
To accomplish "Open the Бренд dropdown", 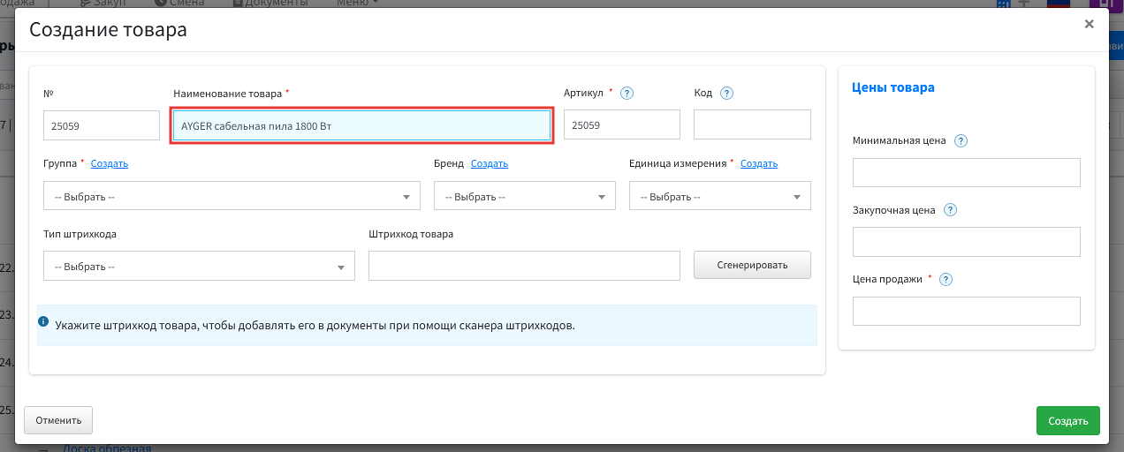I will (525, 196).
